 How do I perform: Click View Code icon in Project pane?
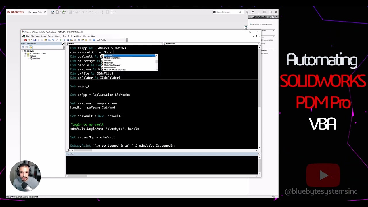pos(23,47)
